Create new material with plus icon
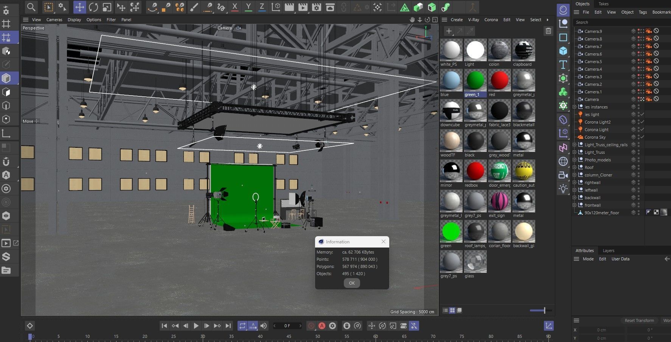 click(x=449, y=31)
